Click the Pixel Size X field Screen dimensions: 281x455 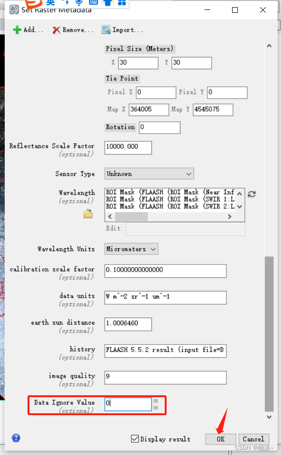pos(138,63)
